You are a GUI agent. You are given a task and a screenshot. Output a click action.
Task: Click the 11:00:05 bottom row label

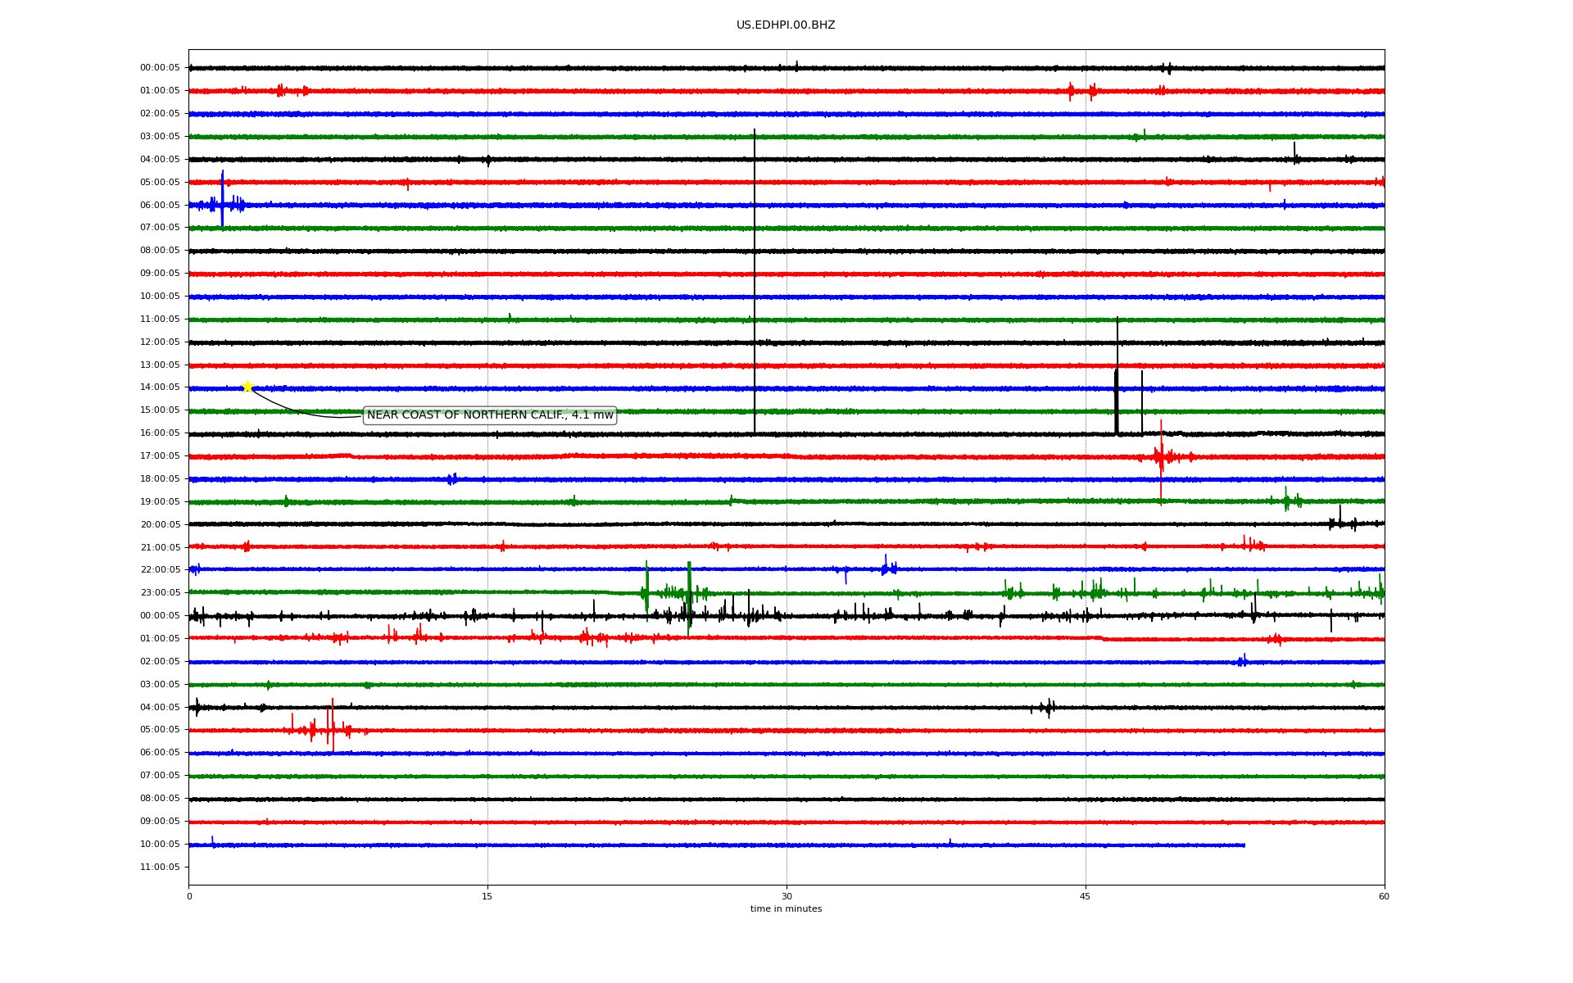point(160,867)
